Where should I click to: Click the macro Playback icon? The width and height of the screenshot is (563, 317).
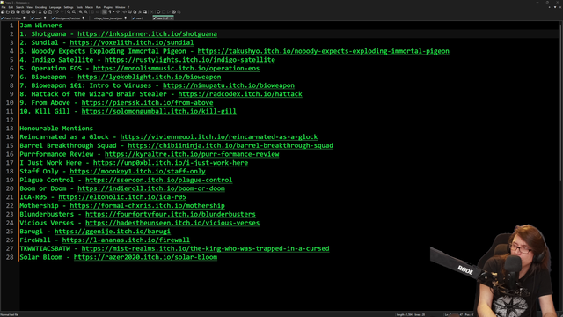coord(168,11)
